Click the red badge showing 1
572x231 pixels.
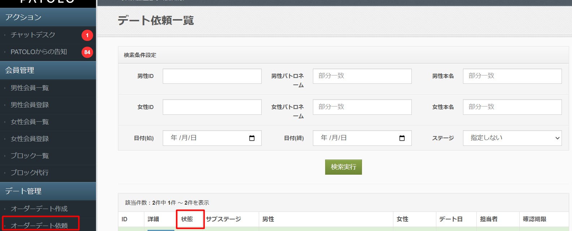[x=87, y=35]
